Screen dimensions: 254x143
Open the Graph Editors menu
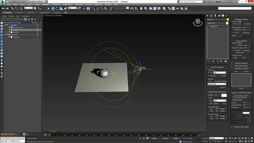67,5
